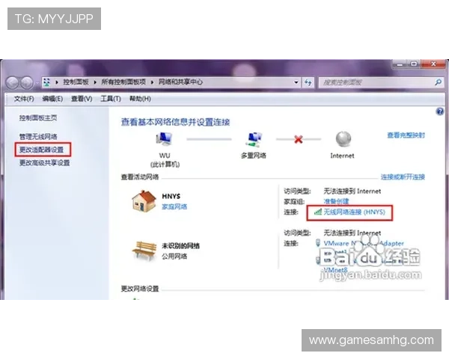Minimize the Network and Sharing Center window
Viewport: 449px width, 359px height.
[400, 64]
